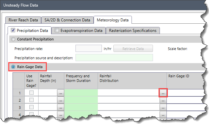Click the Use Rain Gage? column header
This screenshot has height=124, width=209.
click(31, 81)
